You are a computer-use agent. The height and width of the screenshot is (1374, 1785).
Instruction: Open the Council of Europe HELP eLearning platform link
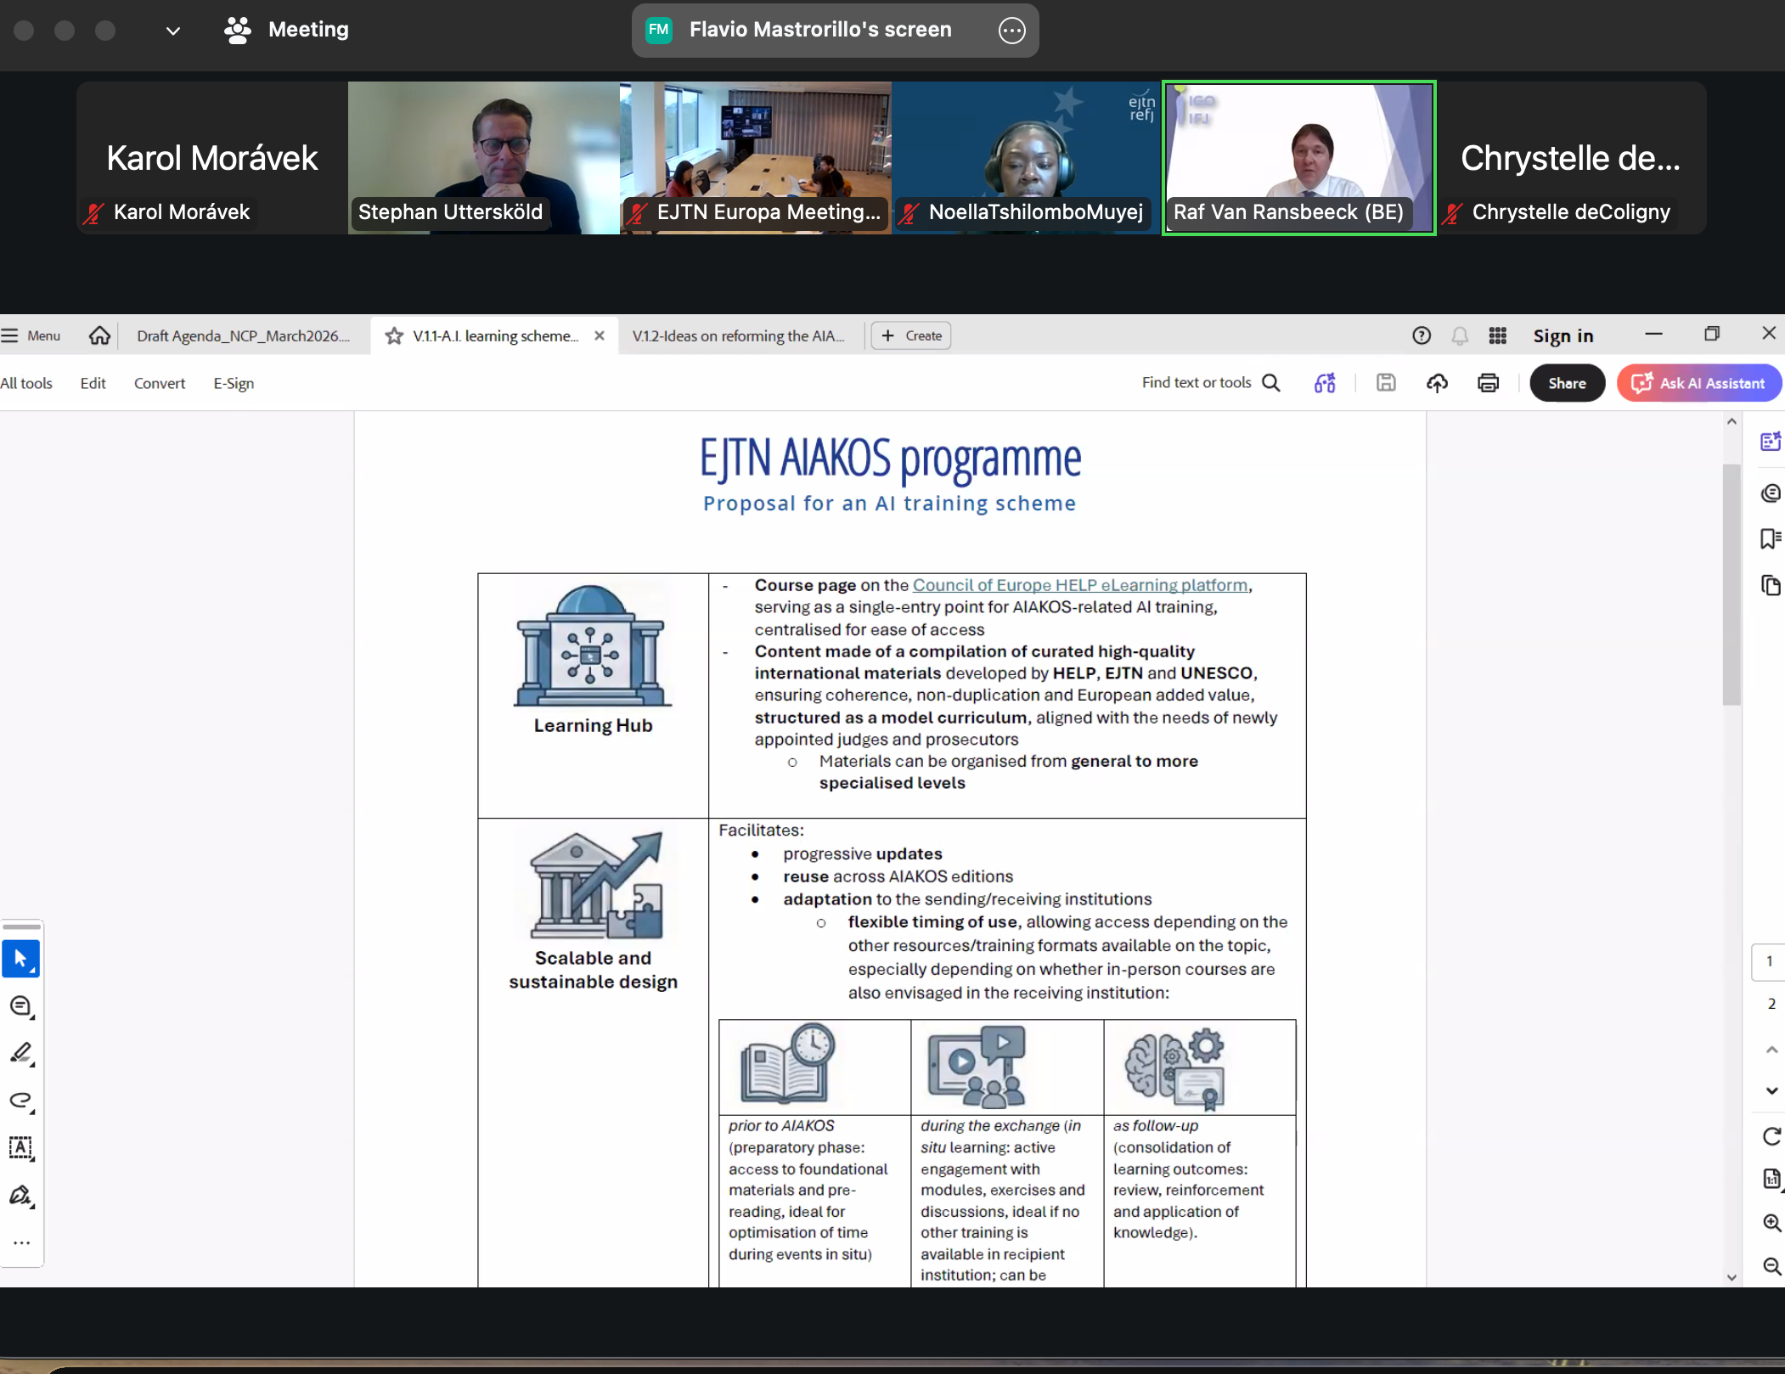(x=1080, y=585)
